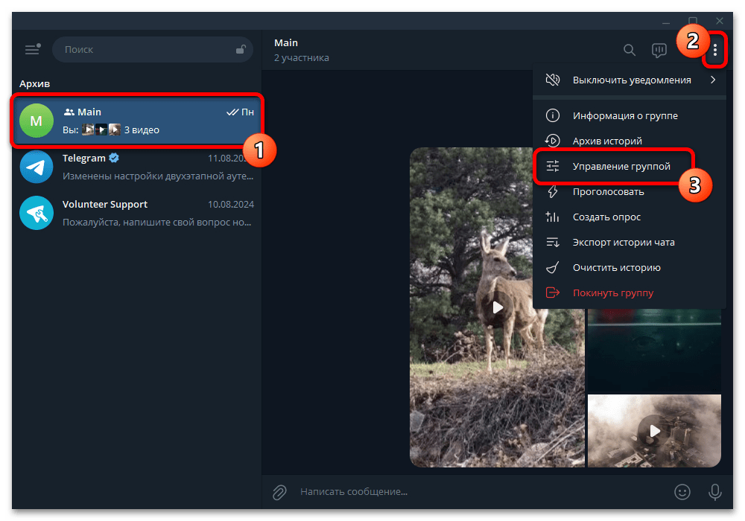This screenshot has height=521, width=745.
Task: Type in the Поиск search field
Action: pos(145,50)
